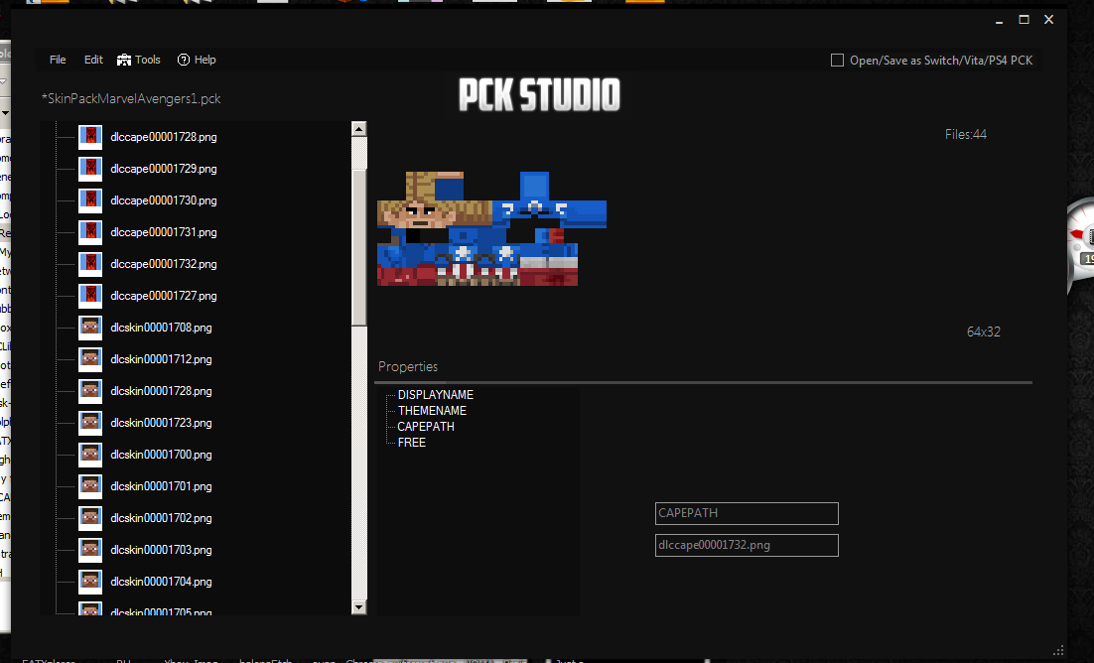1094x663 pixels.
Task: Click the cape icon of dlccape00001728.png
Action: coord(90,138)
